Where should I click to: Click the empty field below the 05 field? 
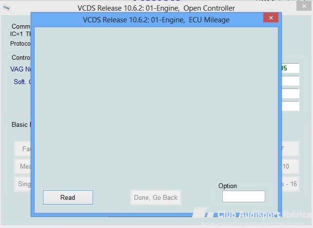tap(290, 81)
